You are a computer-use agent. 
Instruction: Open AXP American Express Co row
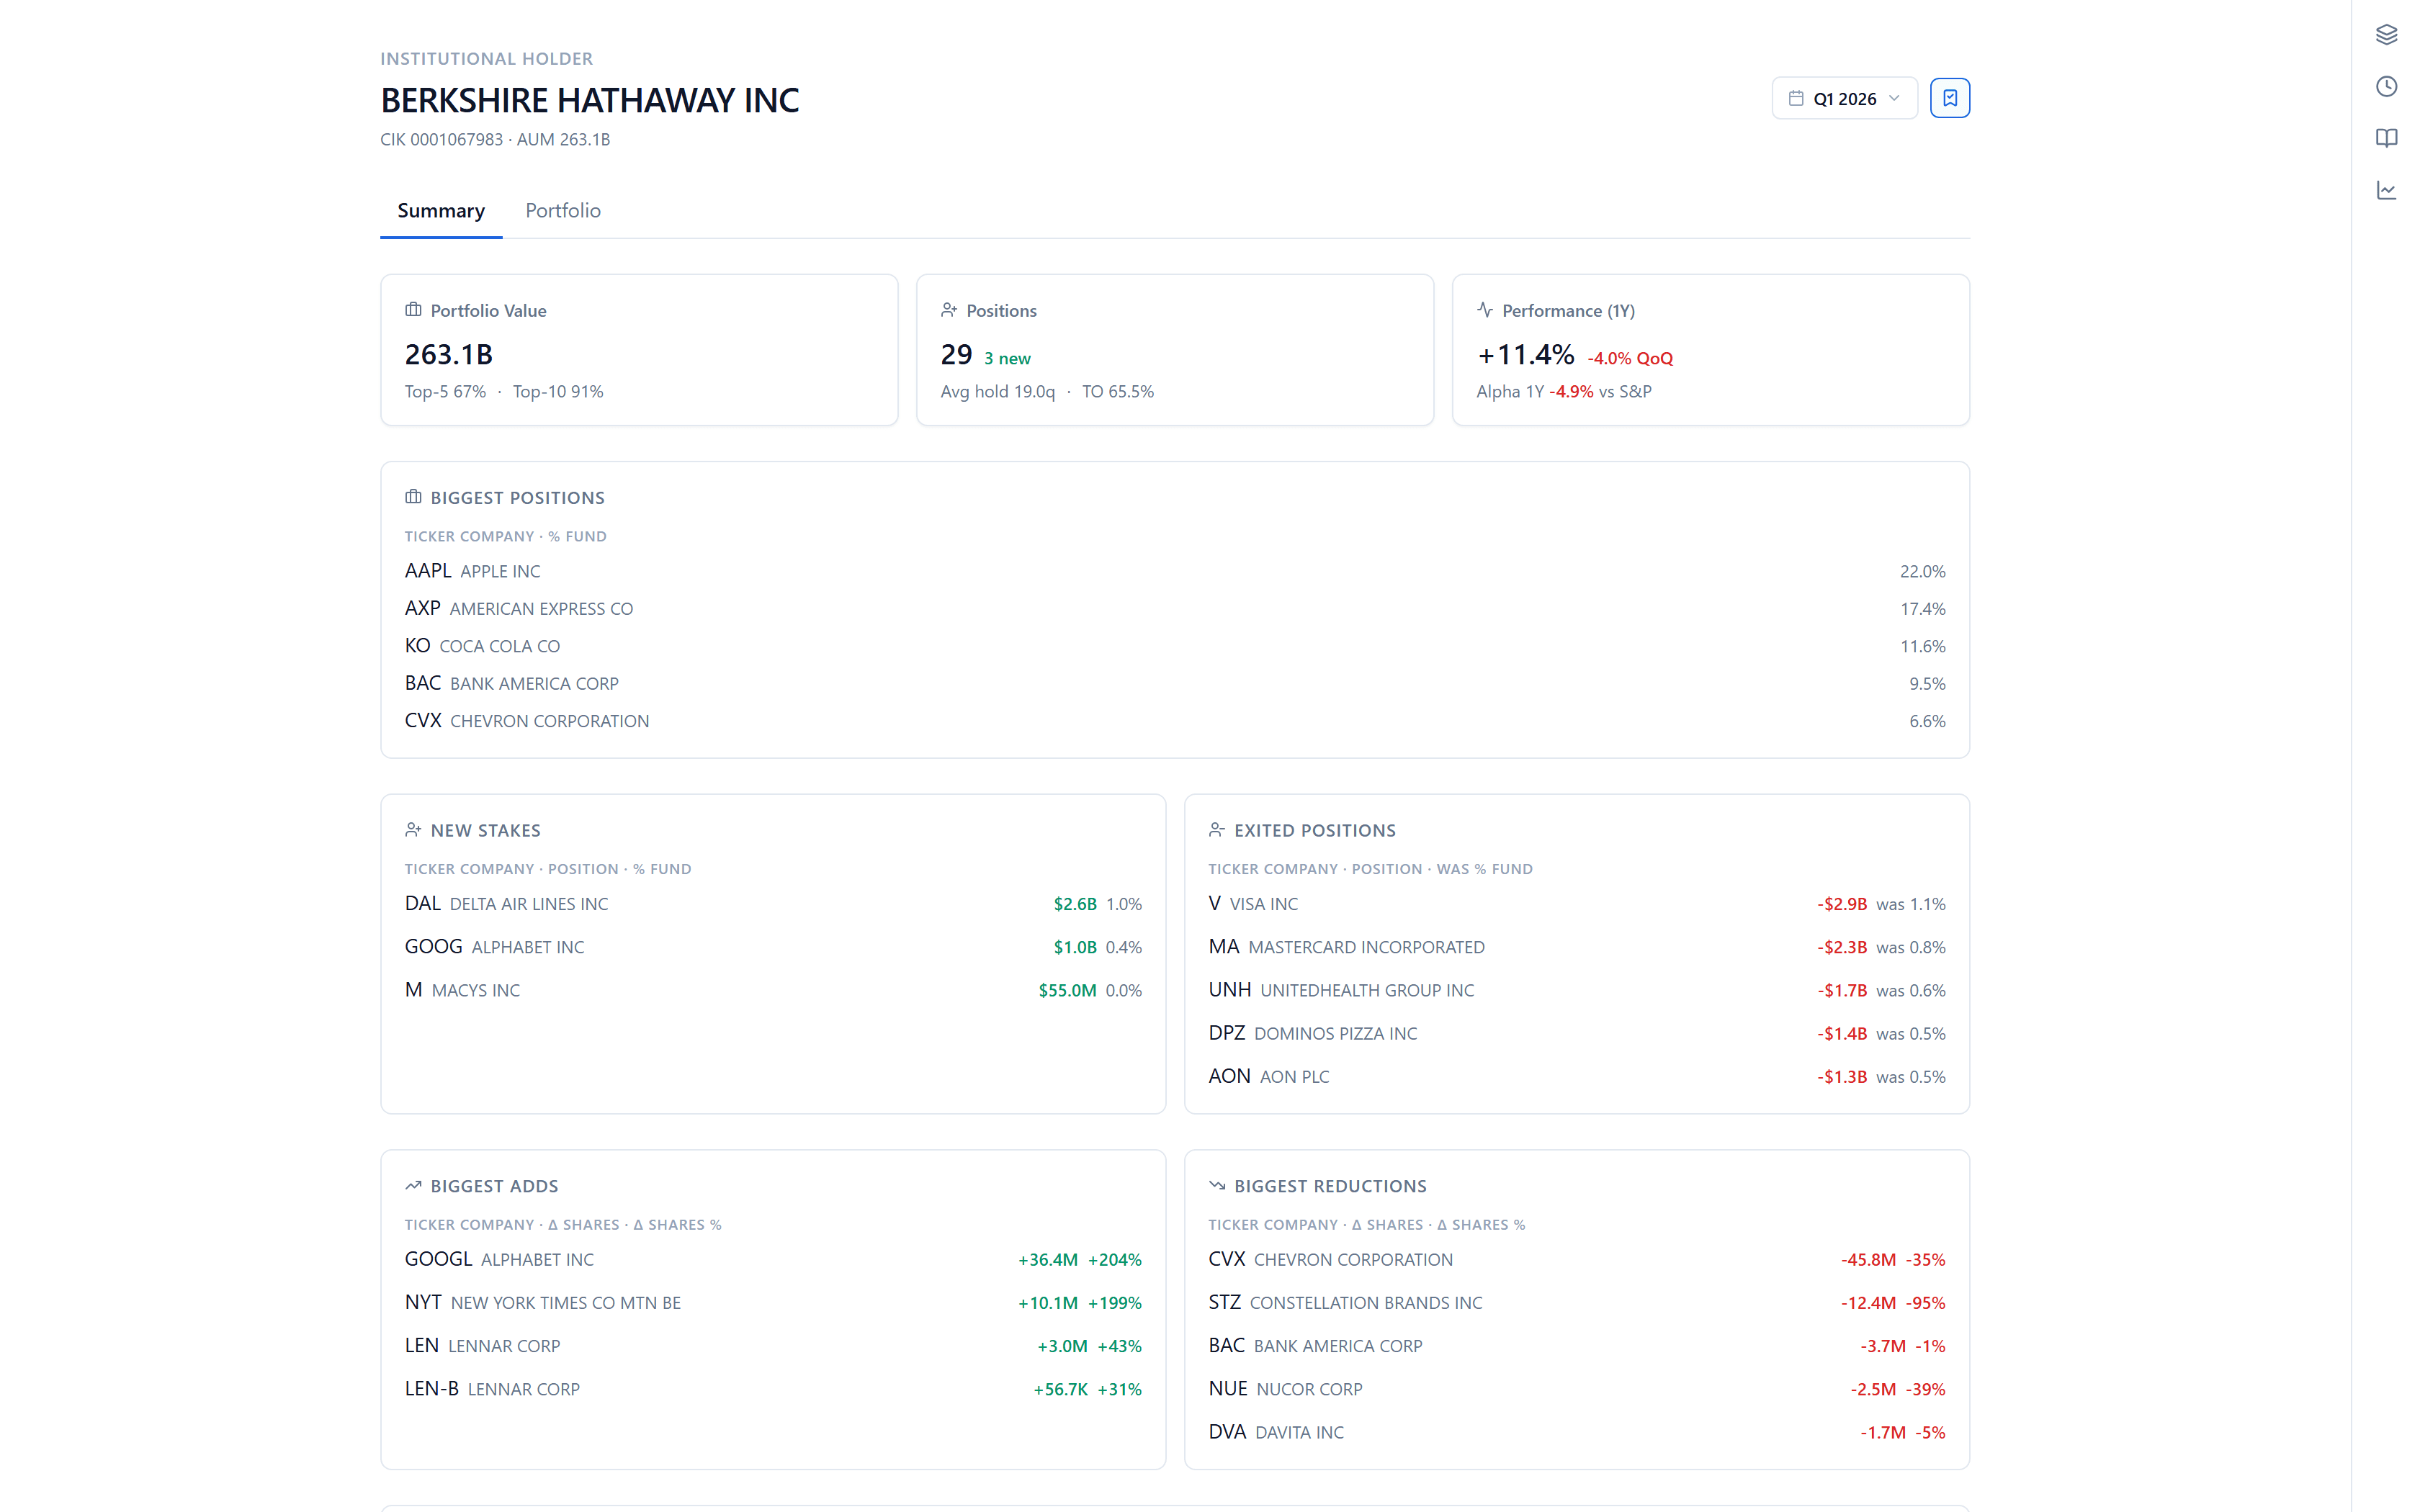pyautogui.click(x=1175, y=609)
